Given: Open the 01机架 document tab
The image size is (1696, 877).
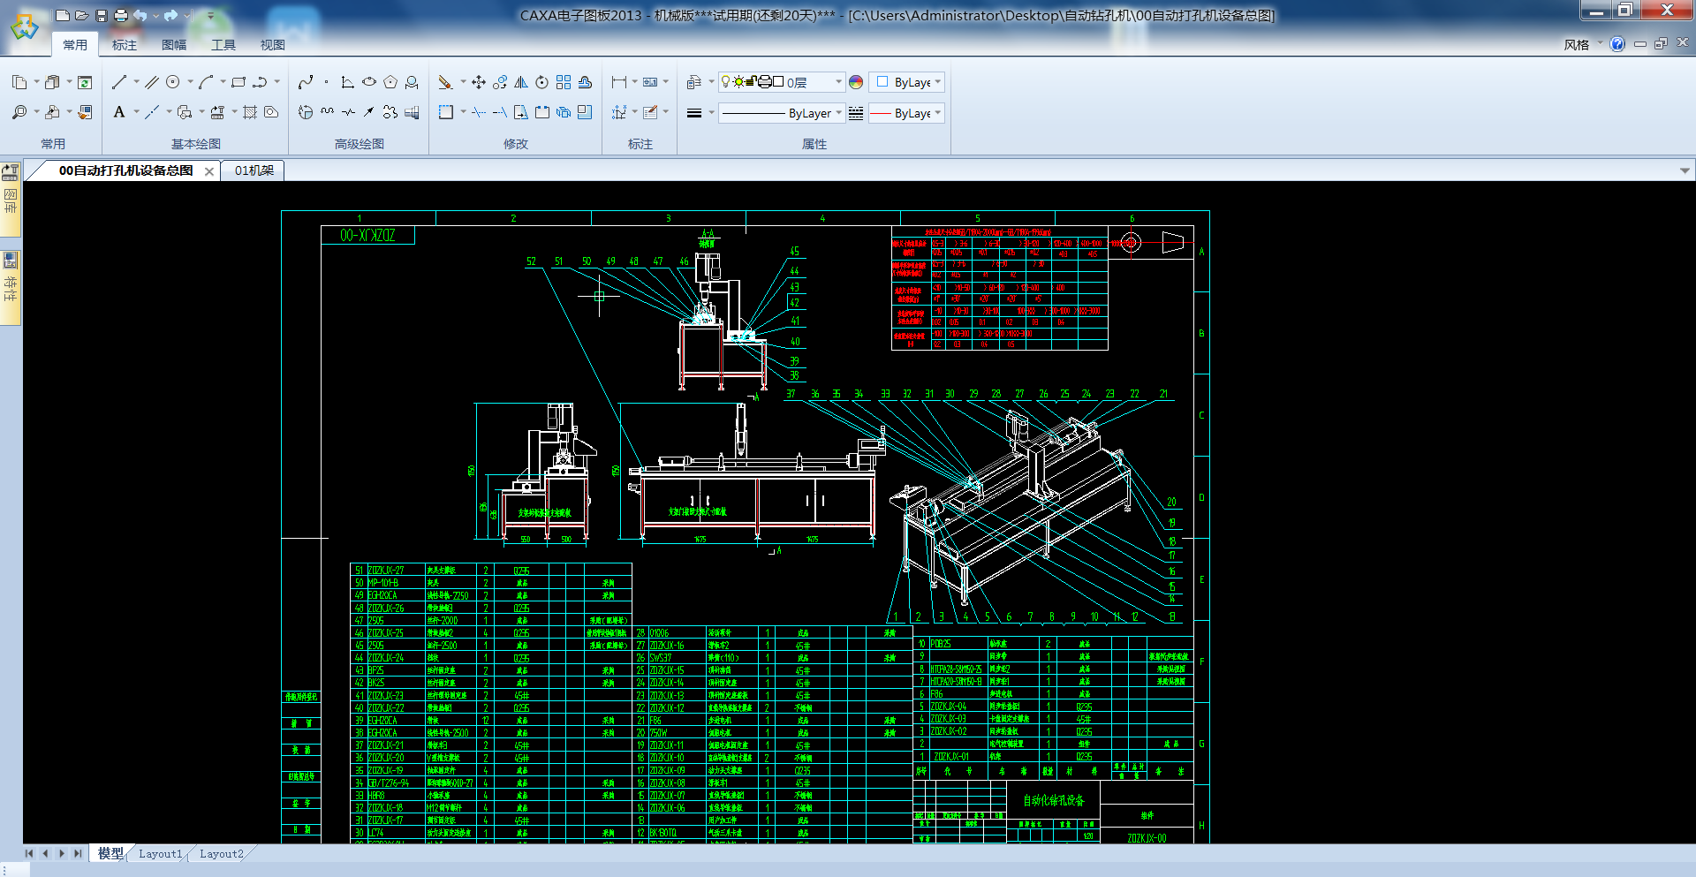Looking at the screenshot, I should coord(254,170).
